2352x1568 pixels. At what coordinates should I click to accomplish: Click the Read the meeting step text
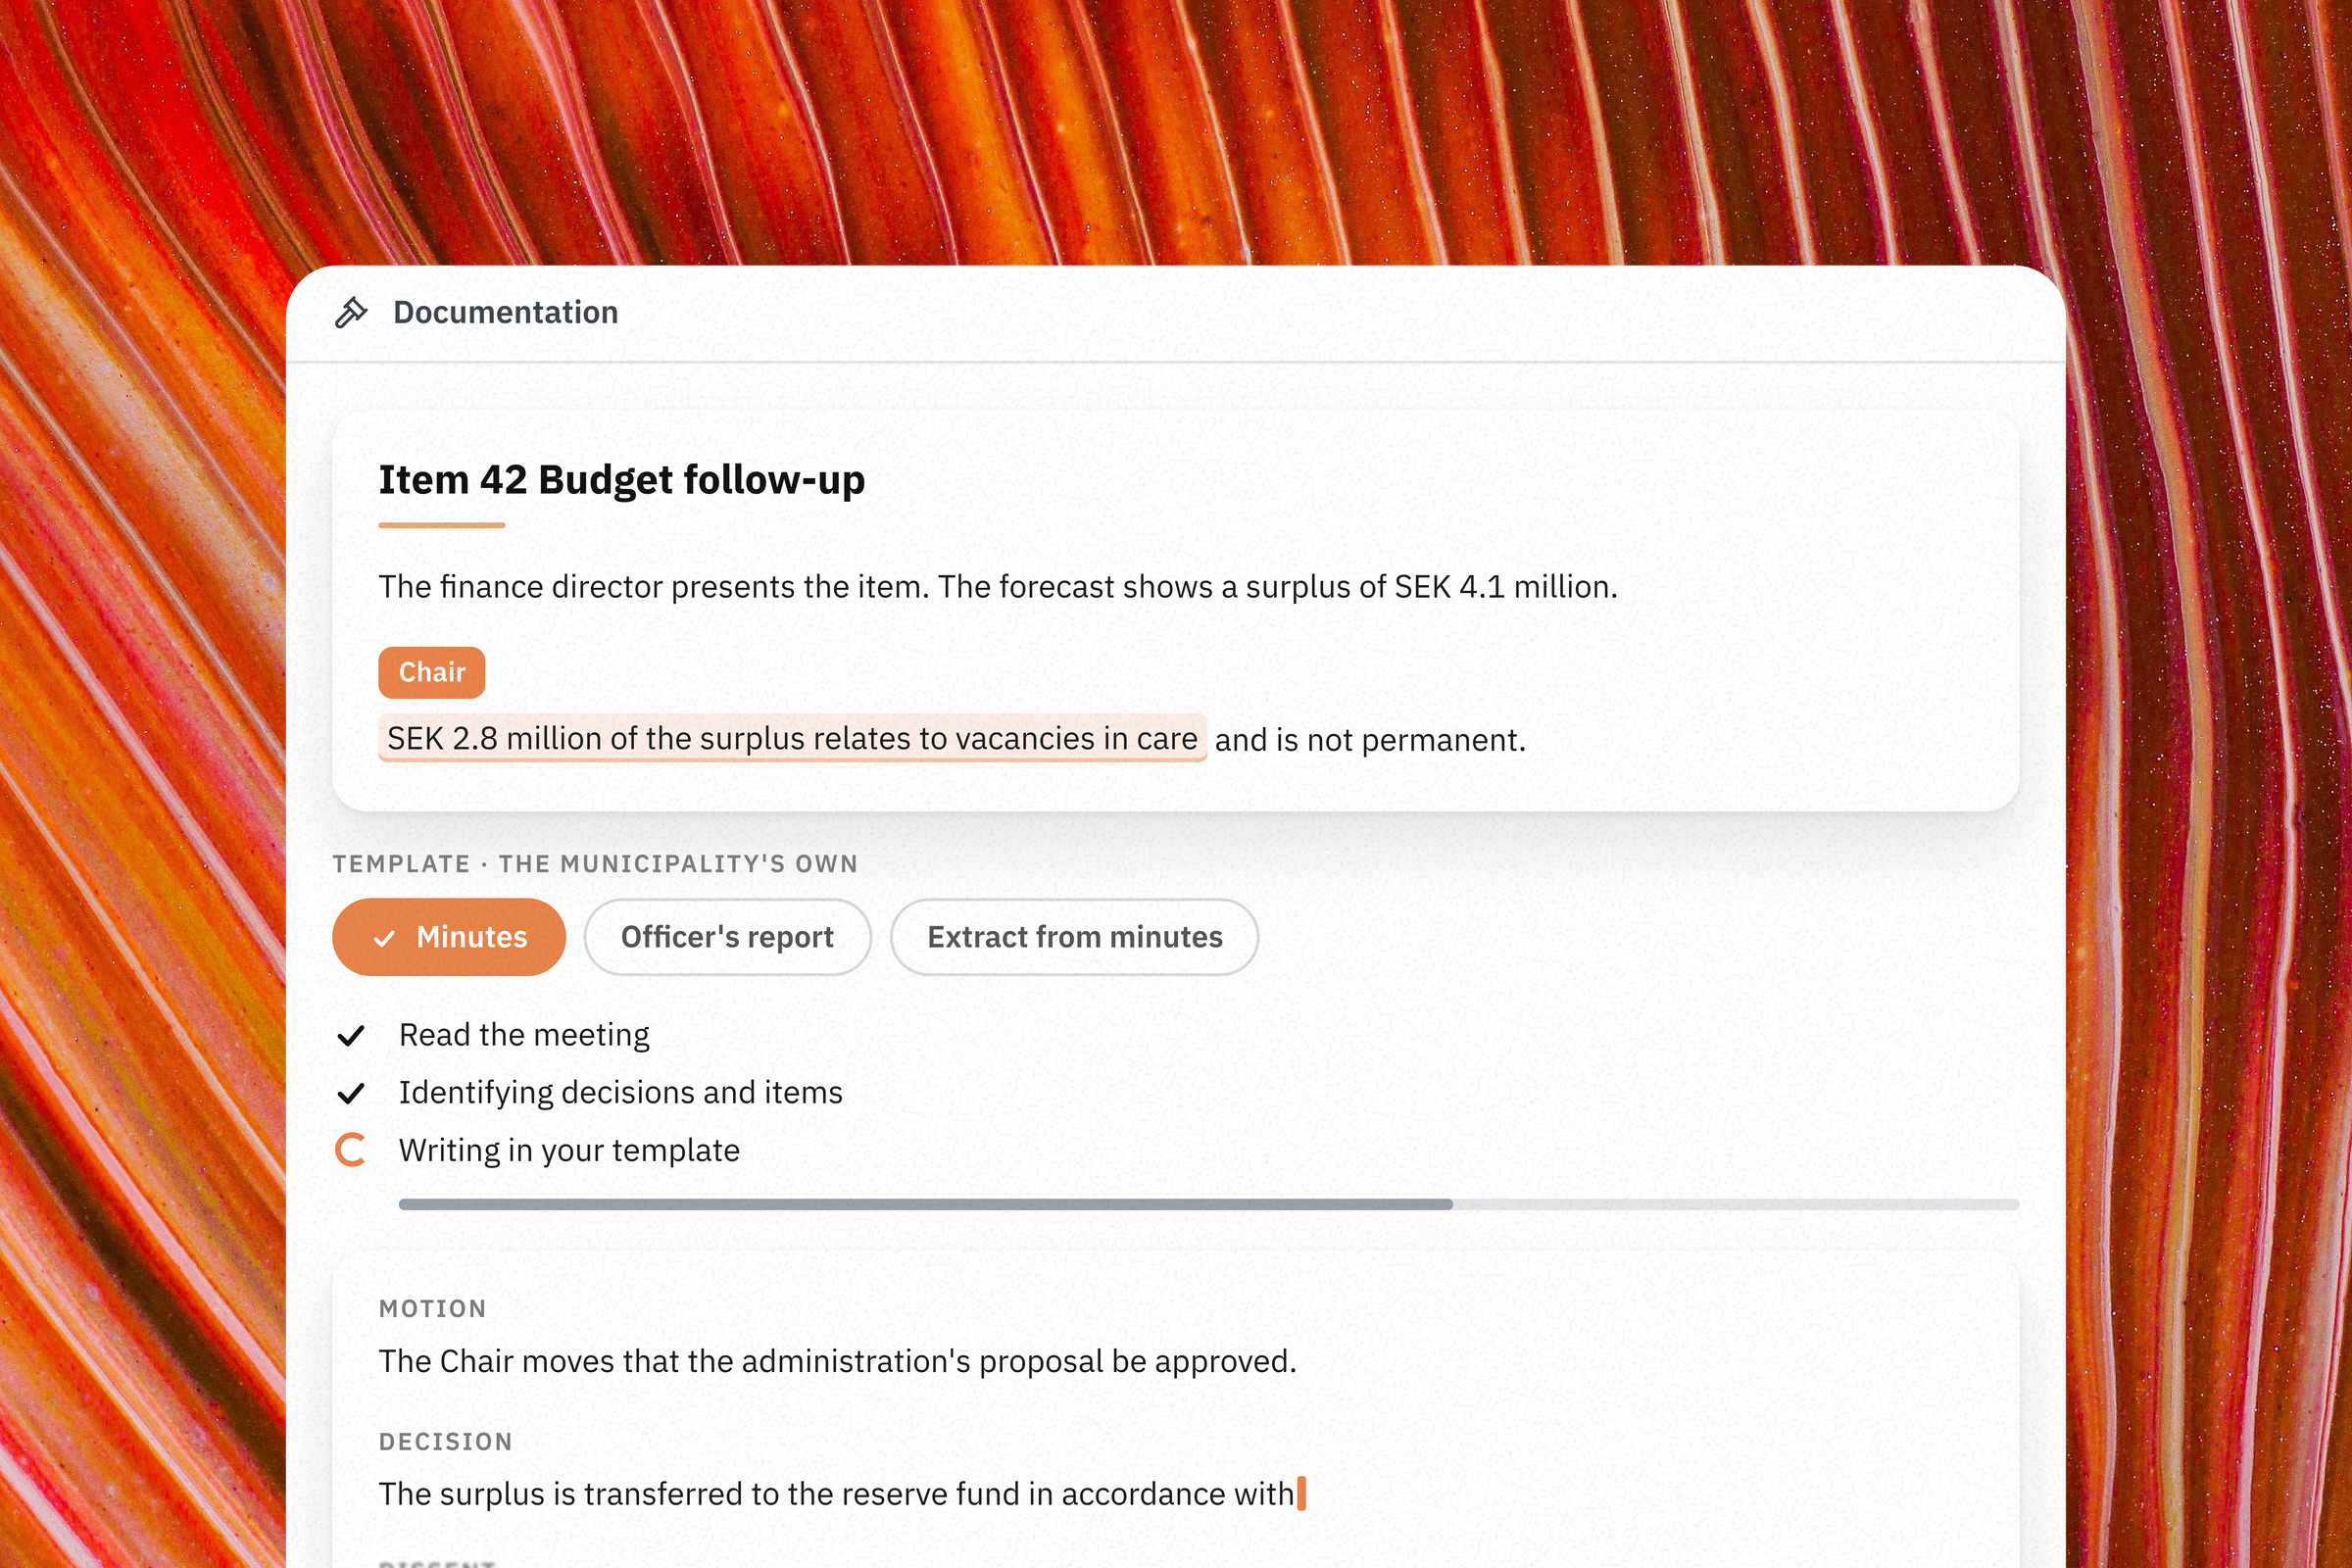tap(524, 1035)
